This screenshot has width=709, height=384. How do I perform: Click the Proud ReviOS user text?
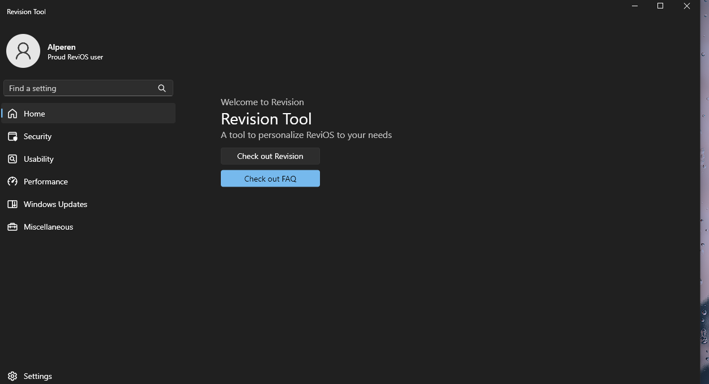coord(75,57)
